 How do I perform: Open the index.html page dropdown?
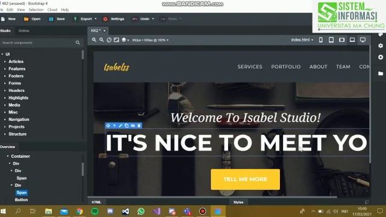point(302,40)
